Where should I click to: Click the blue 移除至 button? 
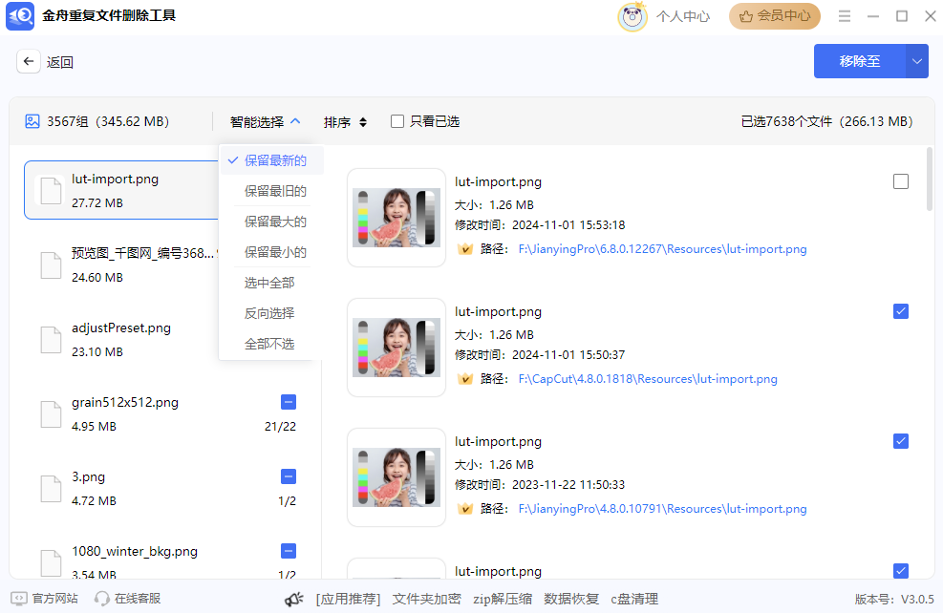click(858, 60)
